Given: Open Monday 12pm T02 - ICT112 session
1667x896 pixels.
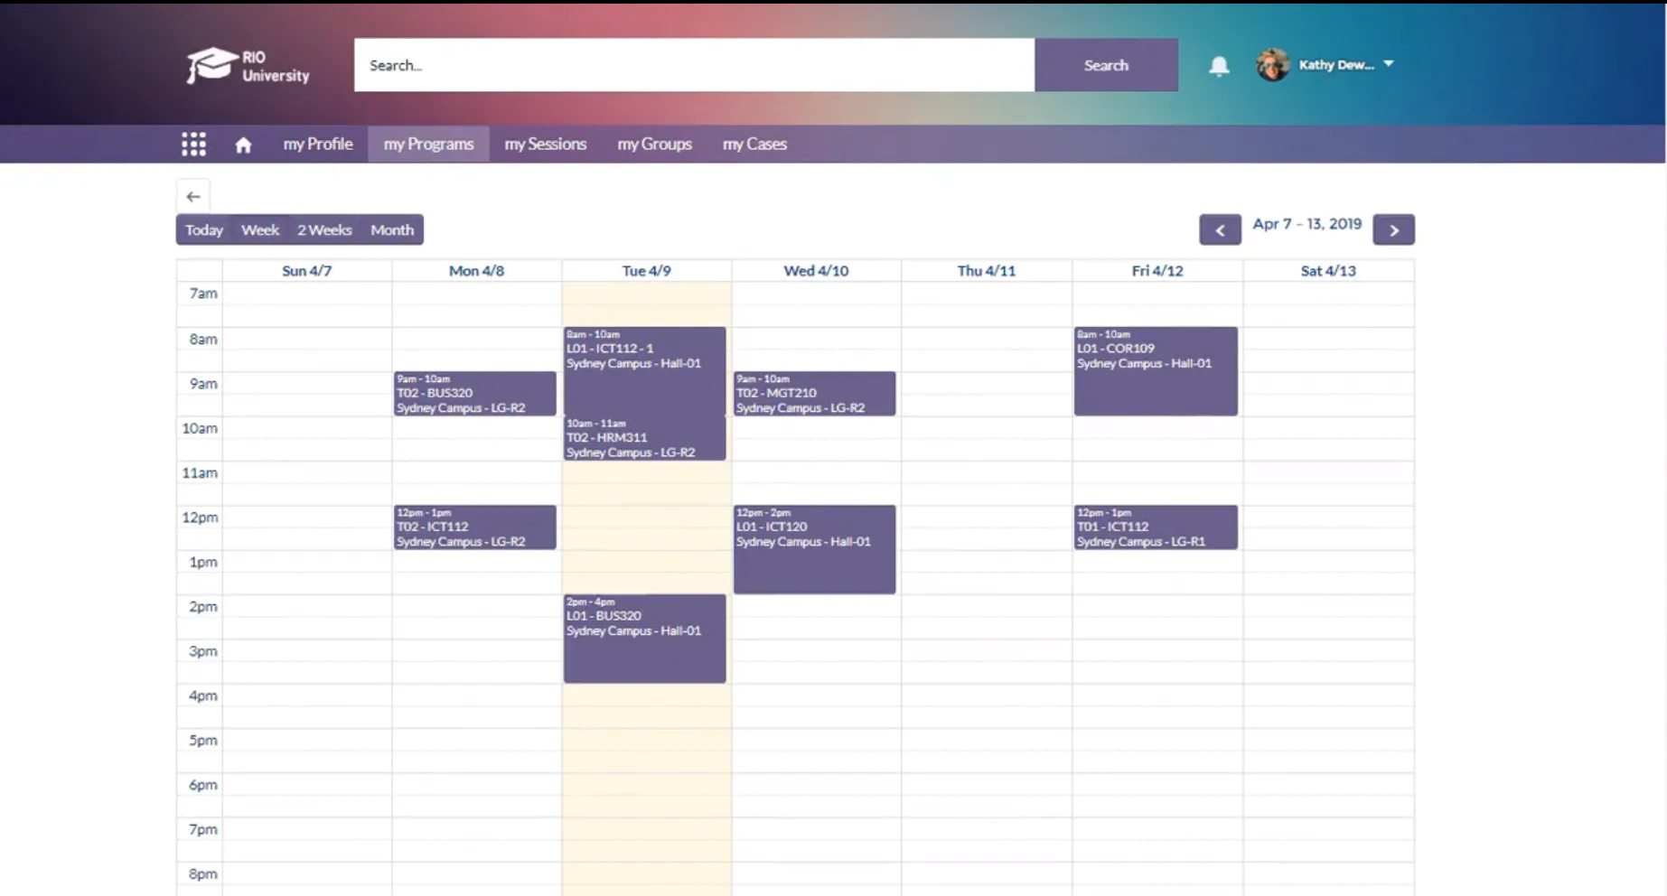Looking at the screenshot, I should [475, 527].
